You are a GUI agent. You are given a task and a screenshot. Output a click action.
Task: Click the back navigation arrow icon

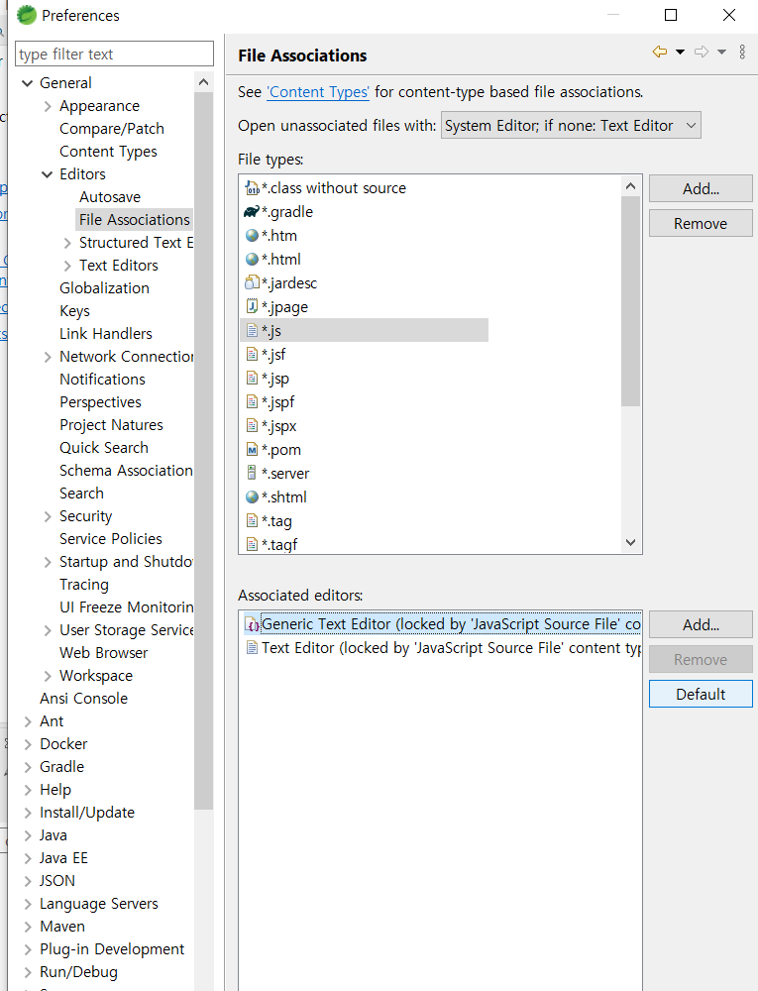coord(660,52)
